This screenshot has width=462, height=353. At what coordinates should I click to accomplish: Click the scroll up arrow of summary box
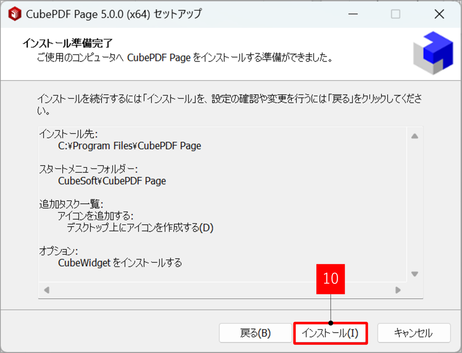415,136
